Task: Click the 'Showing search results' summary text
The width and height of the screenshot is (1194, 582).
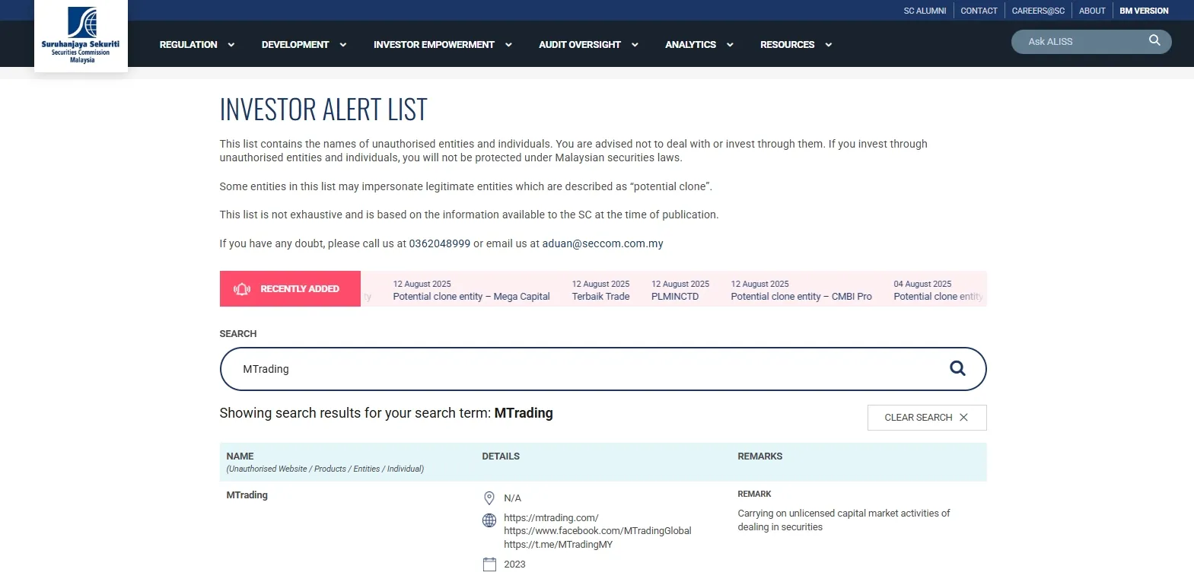Action: point(386,413)
